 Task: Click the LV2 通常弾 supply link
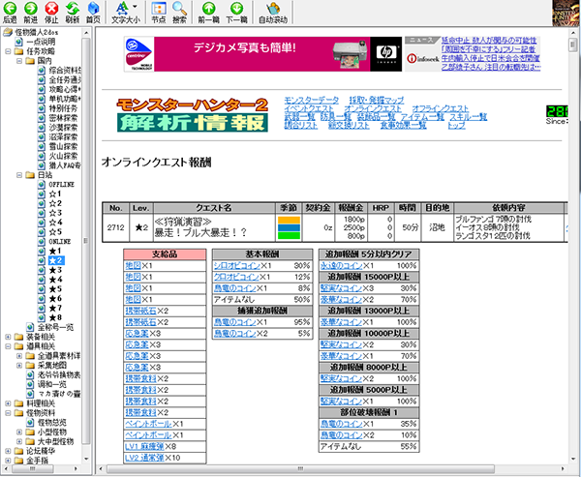pos(144,458)
